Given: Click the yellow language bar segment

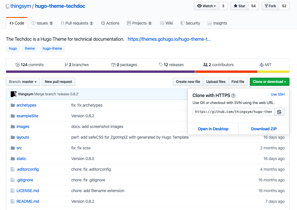Looking at the screenshot, I should (x=273, y=72).
